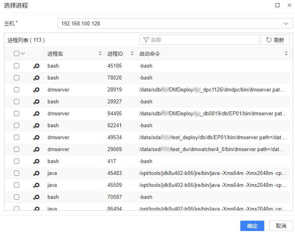Click process ID 94495 cell
The height and width of the screenshot is (233, 295).
point(115,114)
